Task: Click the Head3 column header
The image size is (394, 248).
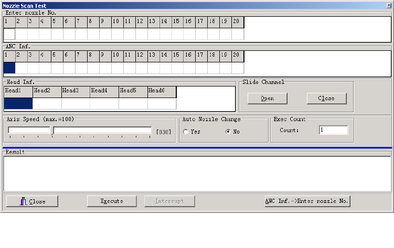Action: click(76, 92)
